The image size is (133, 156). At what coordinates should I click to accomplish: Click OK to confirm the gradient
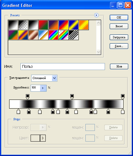point(119,18)
